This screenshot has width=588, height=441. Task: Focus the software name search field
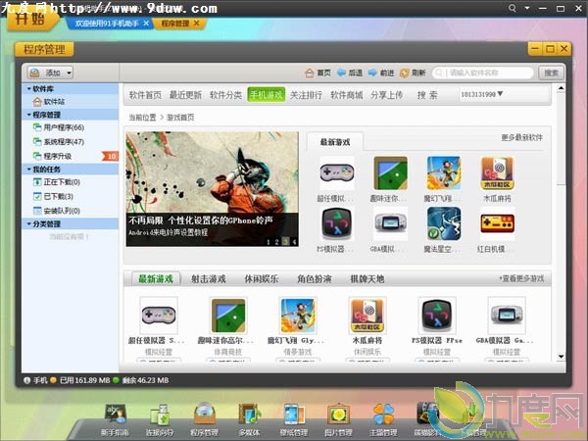coord(483,73)
